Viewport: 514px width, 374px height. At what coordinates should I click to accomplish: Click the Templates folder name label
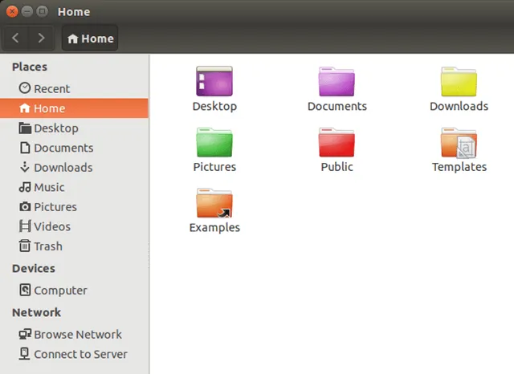point(459,167)
